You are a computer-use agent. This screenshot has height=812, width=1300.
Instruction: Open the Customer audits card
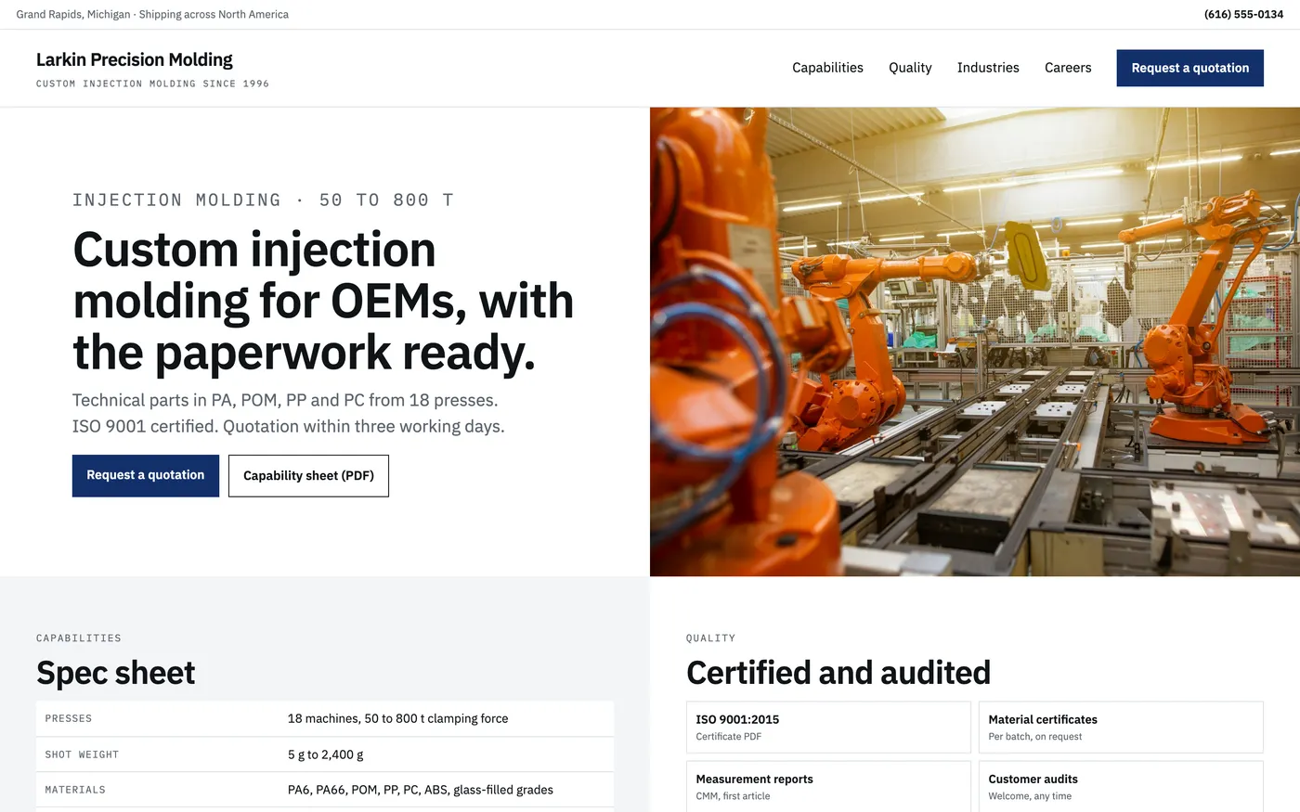tap(1121, 786)
